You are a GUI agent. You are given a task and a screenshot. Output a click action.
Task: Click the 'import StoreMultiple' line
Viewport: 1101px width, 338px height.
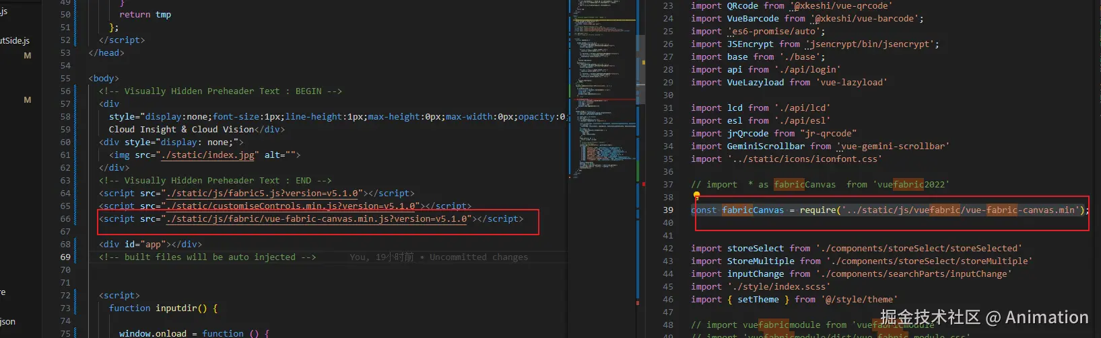coord(862,261)
